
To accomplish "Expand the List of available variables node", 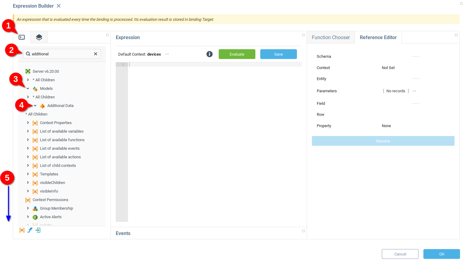I will [x=28, y=131].
